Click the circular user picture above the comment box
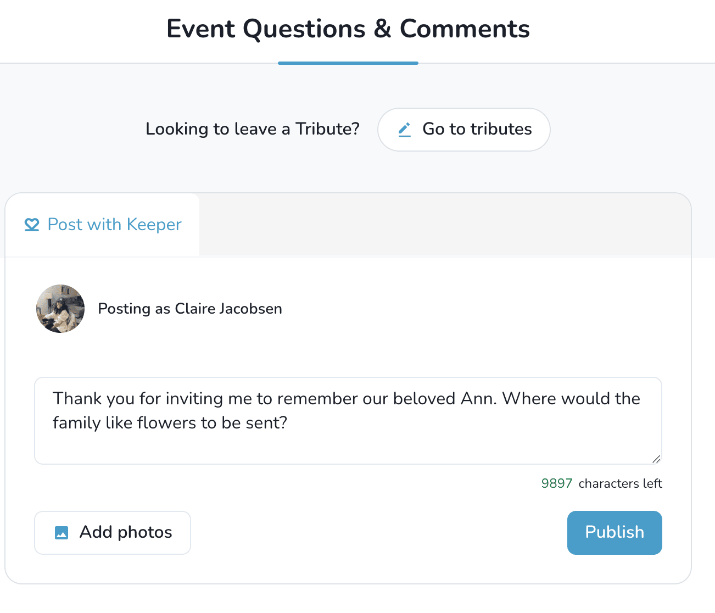715x613 pixels. pos(60,309)
